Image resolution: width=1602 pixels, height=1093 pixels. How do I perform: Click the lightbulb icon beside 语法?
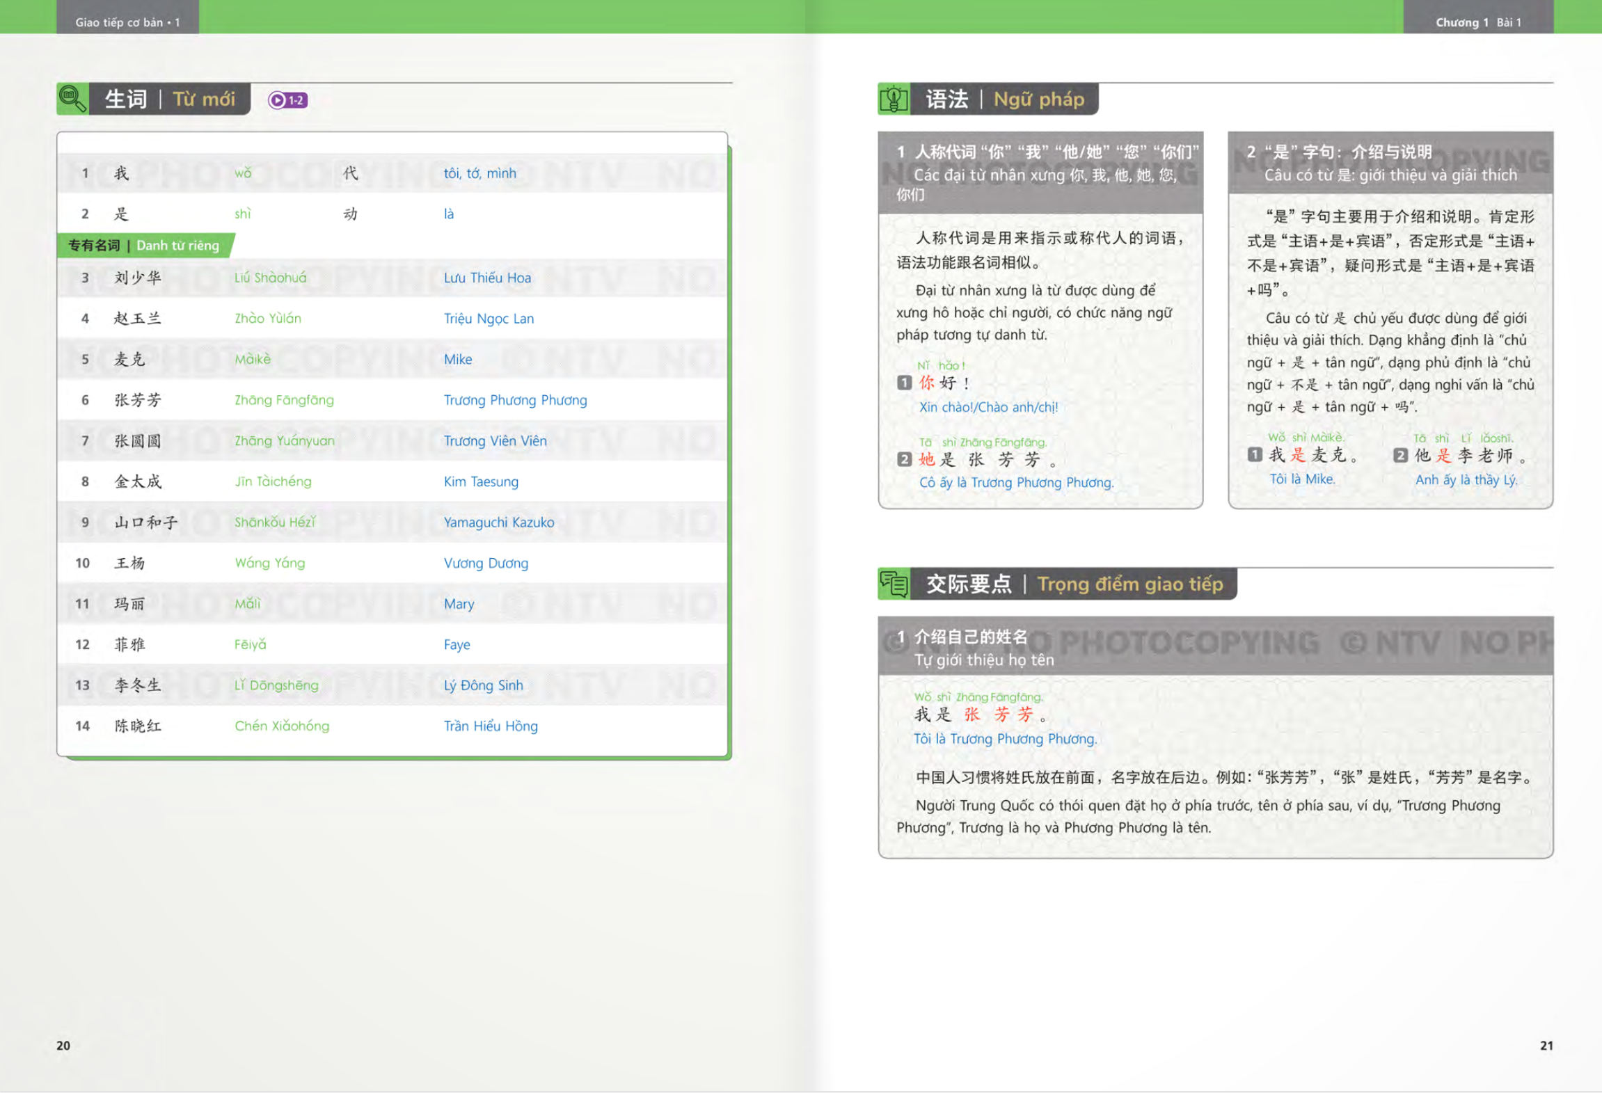coord(894,99)
